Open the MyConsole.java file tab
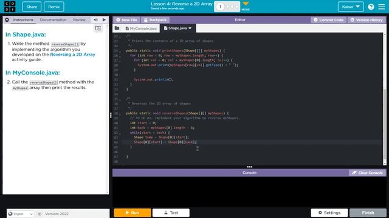The width and height of the screenshot is (389, 218). tap(141, 28)
